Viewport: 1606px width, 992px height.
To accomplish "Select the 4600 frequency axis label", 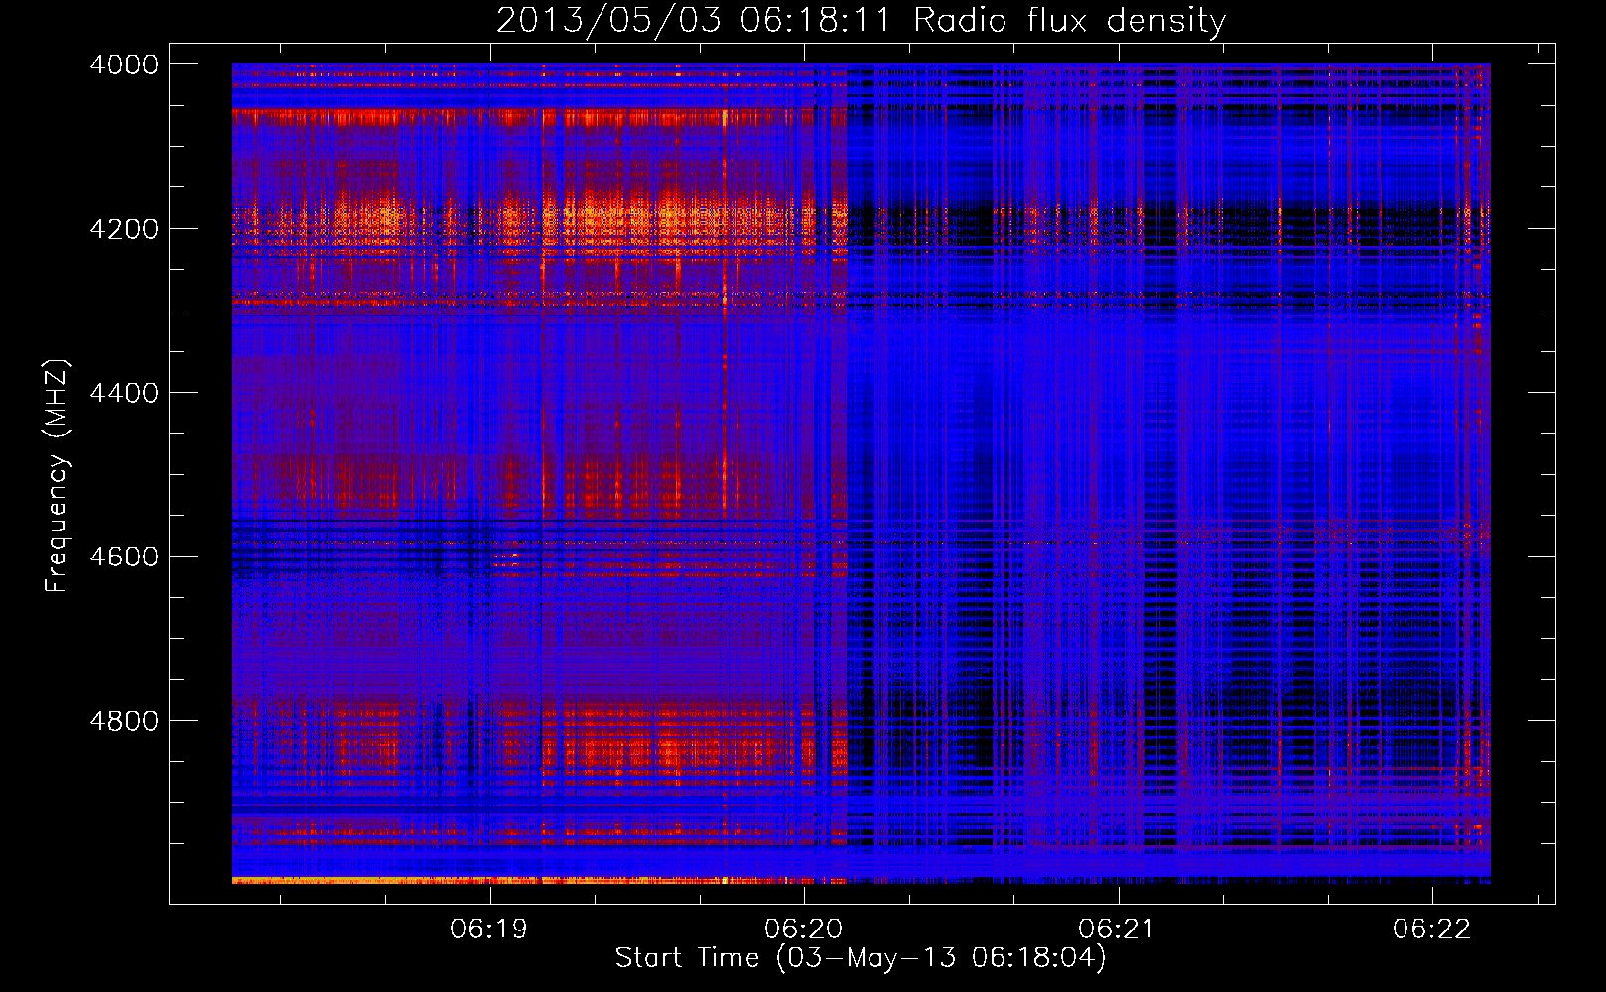I will click(x=124, y=557).
